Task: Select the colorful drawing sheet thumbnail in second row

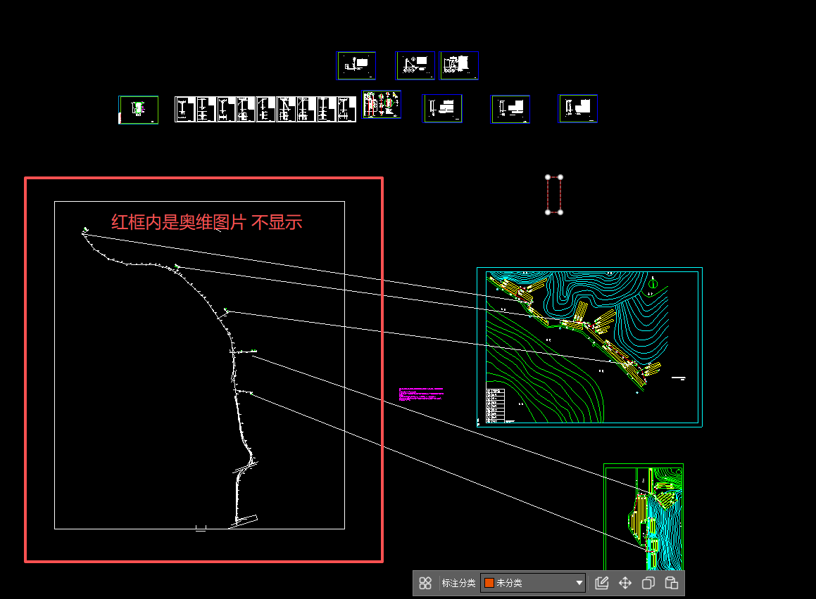Action: click(382, 104)
